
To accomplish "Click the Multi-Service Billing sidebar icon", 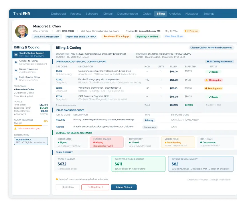I will [16, 79].
